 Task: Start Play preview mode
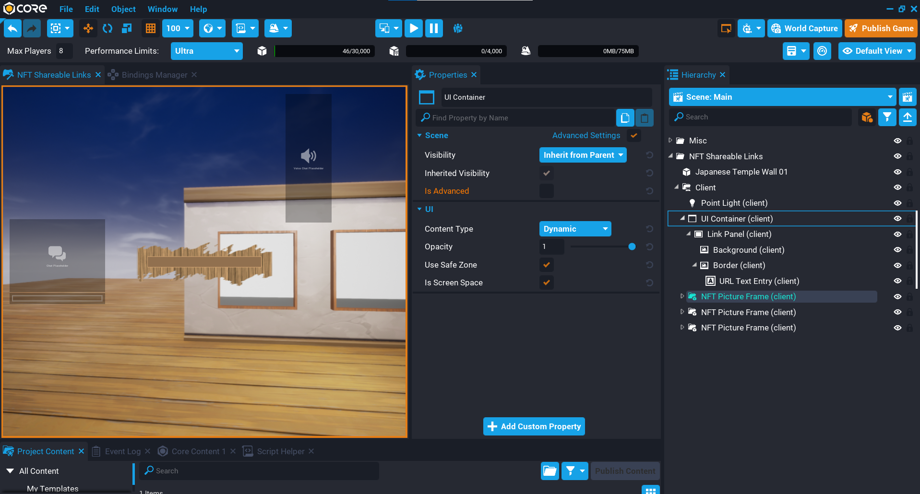(x=413, y=29)
